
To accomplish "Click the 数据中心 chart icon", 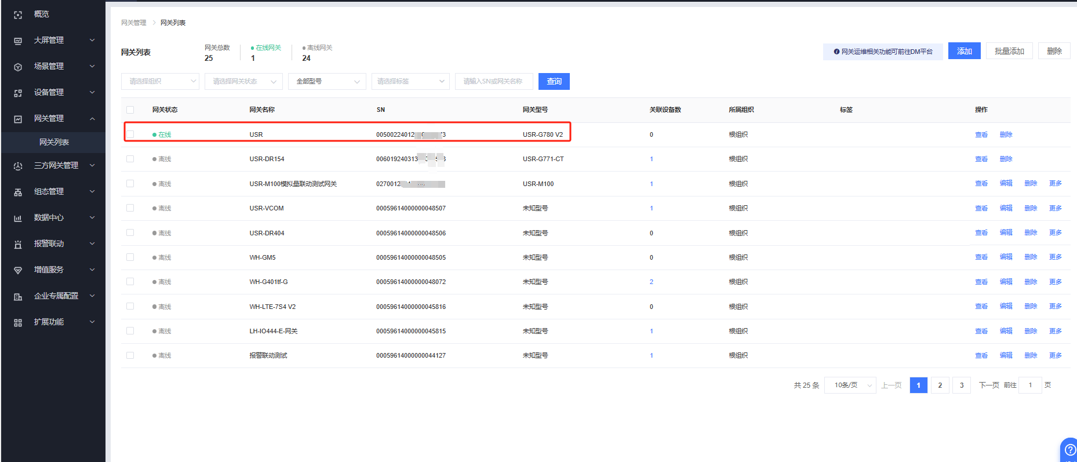I will [18, 218].
